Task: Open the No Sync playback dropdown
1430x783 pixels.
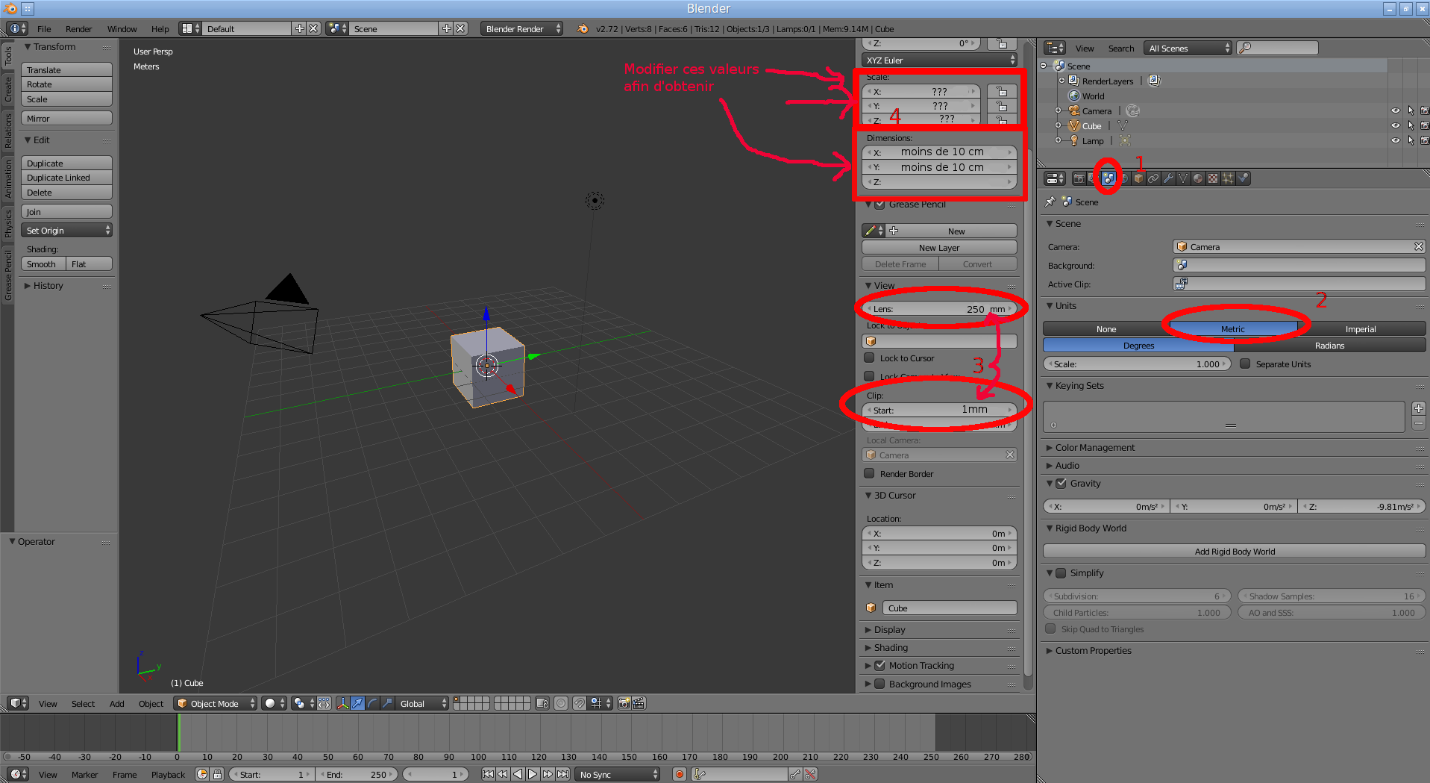Action: pyautogui.click(x=618, y=775)
